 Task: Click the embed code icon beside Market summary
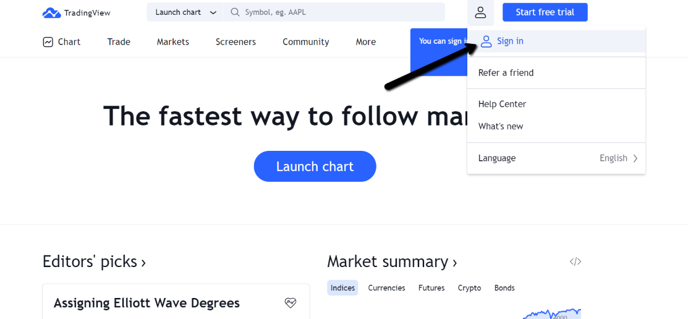pyautogui.click(x=575, y=262)
